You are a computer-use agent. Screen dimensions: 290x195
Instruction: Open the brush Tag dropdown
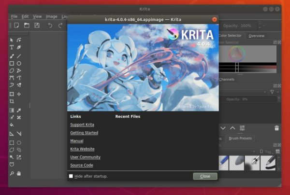(x=266, y=152)
